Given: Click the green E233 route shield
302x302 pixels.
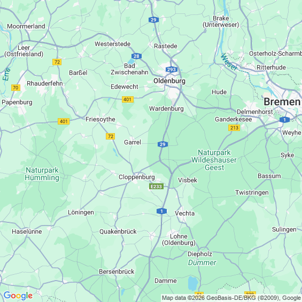Looking at the screenshot, I should click(156, 187).
